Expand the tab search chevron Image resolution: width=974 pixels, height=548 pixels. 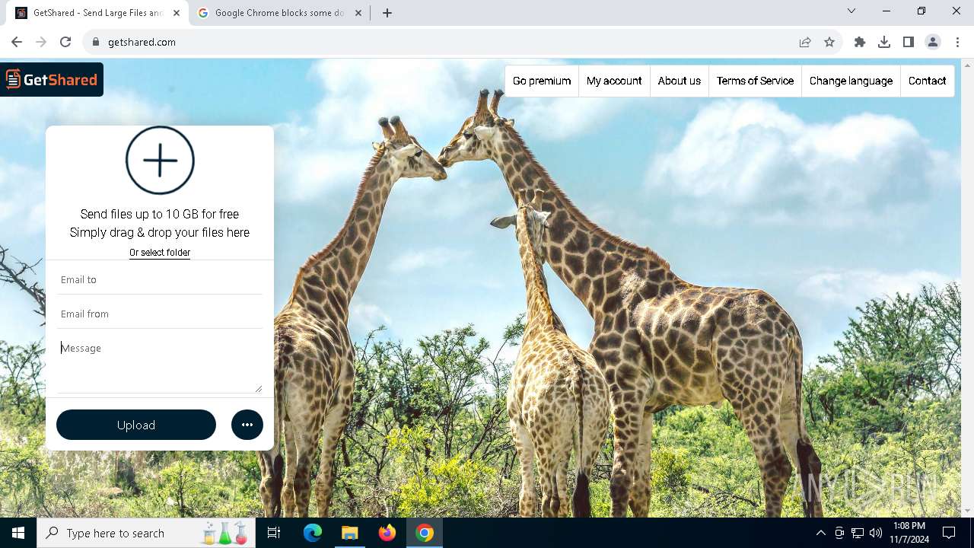851,11
